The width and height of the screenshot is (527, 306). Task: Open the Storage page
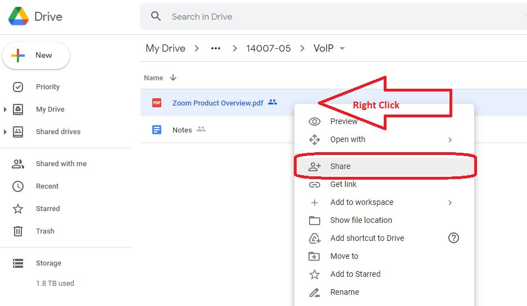click(x=48, y=263)
